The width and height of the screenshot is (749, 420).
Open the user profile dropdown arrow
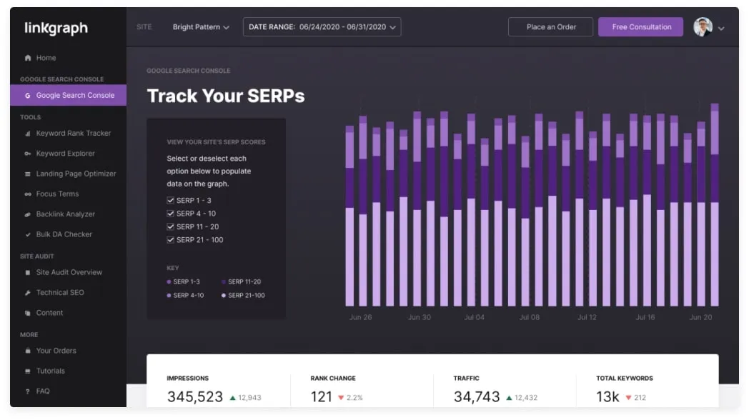coord(721,29)
